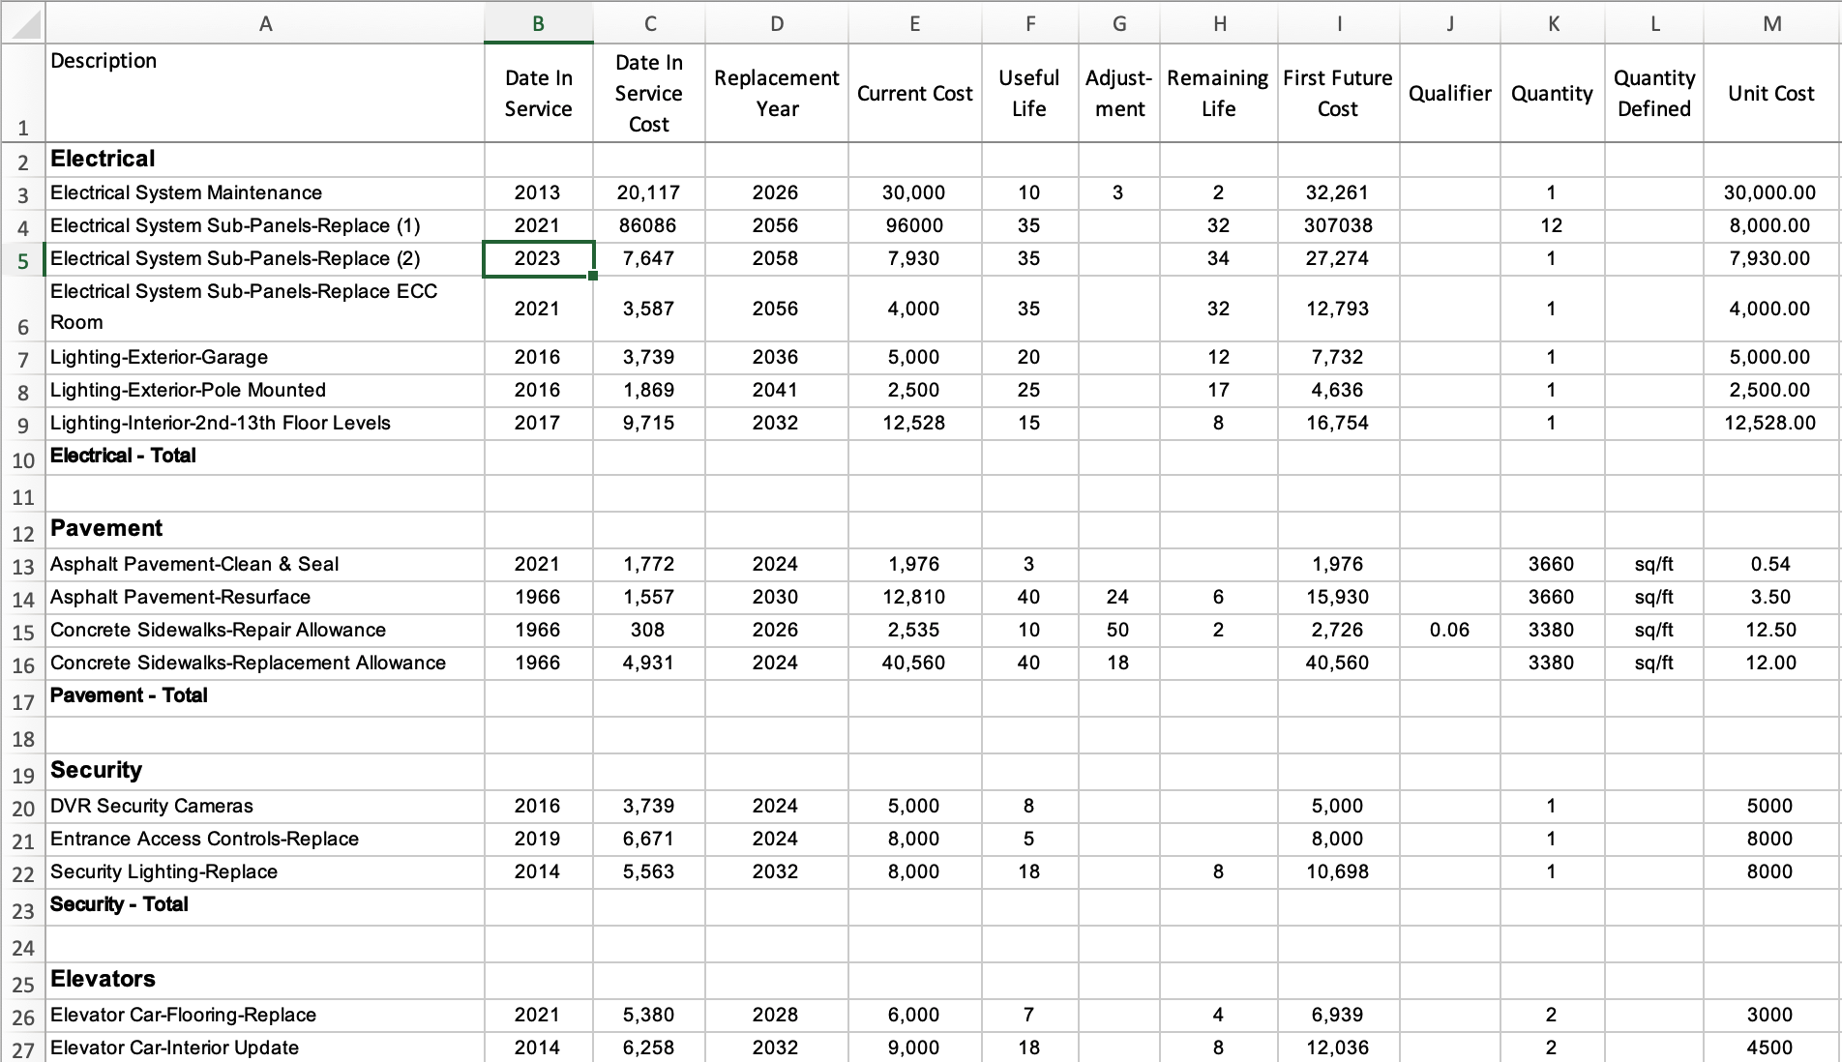Click the Replacement Year header cell
This screenshot has height=1062, width=1842.
click(x=776, y=93)
